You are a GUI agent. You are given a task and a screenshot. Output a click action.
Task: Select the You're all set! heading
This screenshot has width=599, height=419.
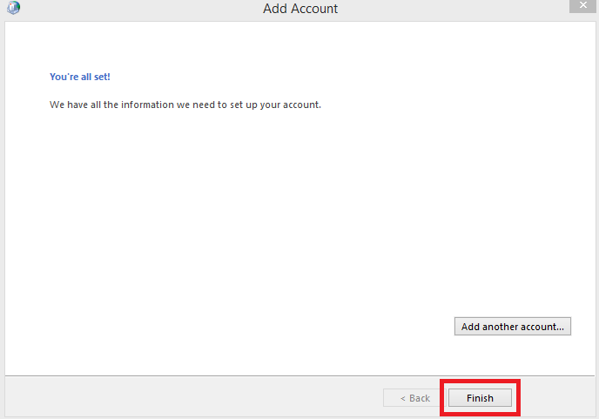point(80,77)
